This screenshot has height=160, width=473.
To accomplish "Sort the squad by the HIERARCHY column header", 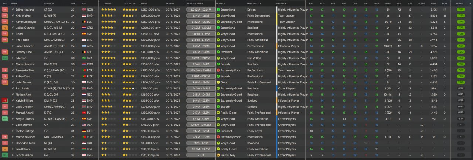I will (x=282, y=3).
